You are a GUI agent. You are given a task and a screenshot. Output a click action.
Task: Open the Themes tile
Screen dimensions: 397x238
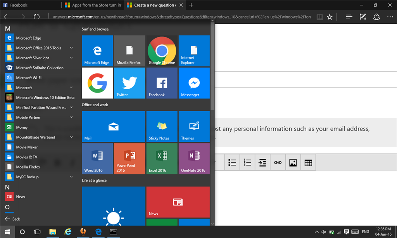click(x=194, y=126)
